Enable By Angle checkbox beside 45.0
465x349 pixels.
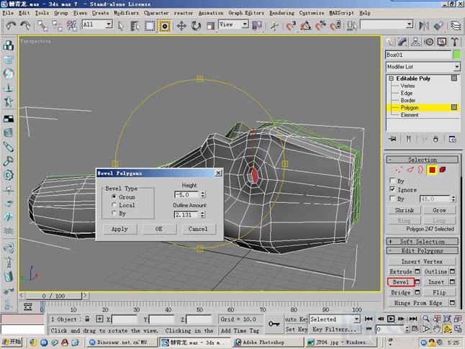coord(392,198)
